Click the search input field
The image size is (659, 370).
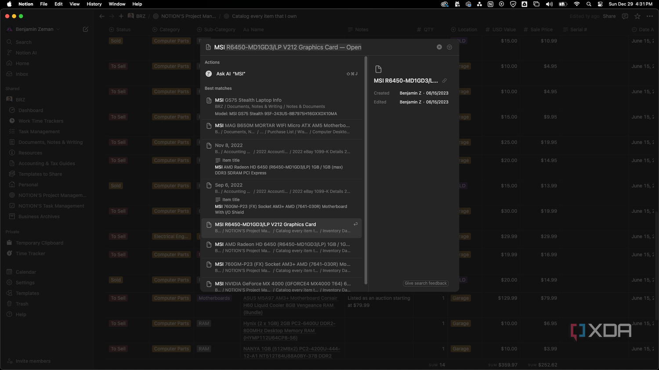[323, 47]
